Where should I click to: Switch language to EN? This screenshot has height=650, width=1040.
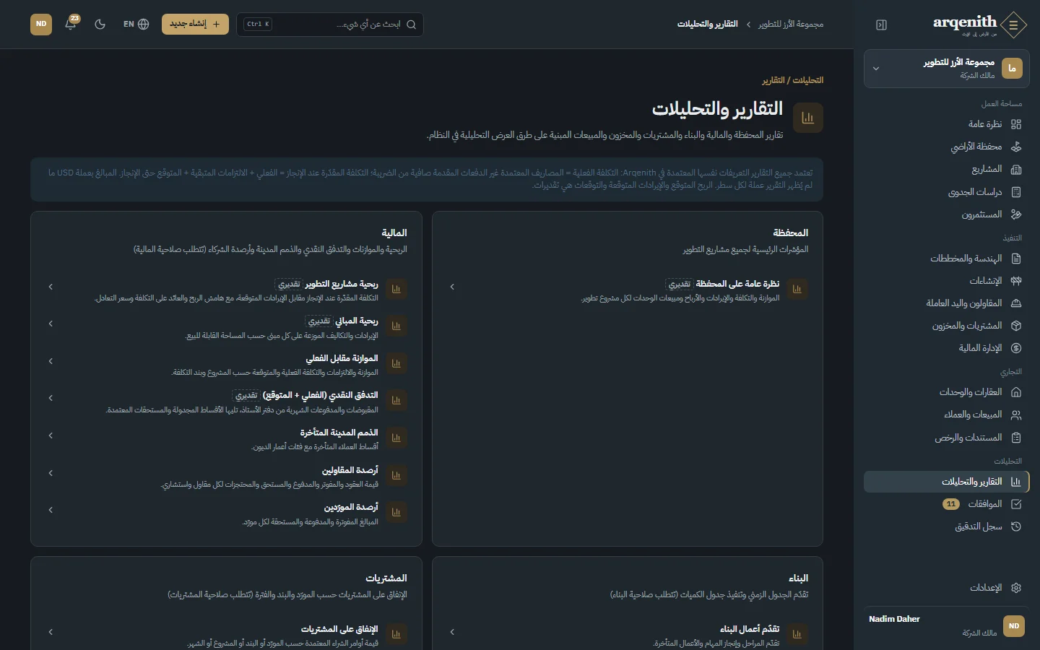[x=136, y=24]
